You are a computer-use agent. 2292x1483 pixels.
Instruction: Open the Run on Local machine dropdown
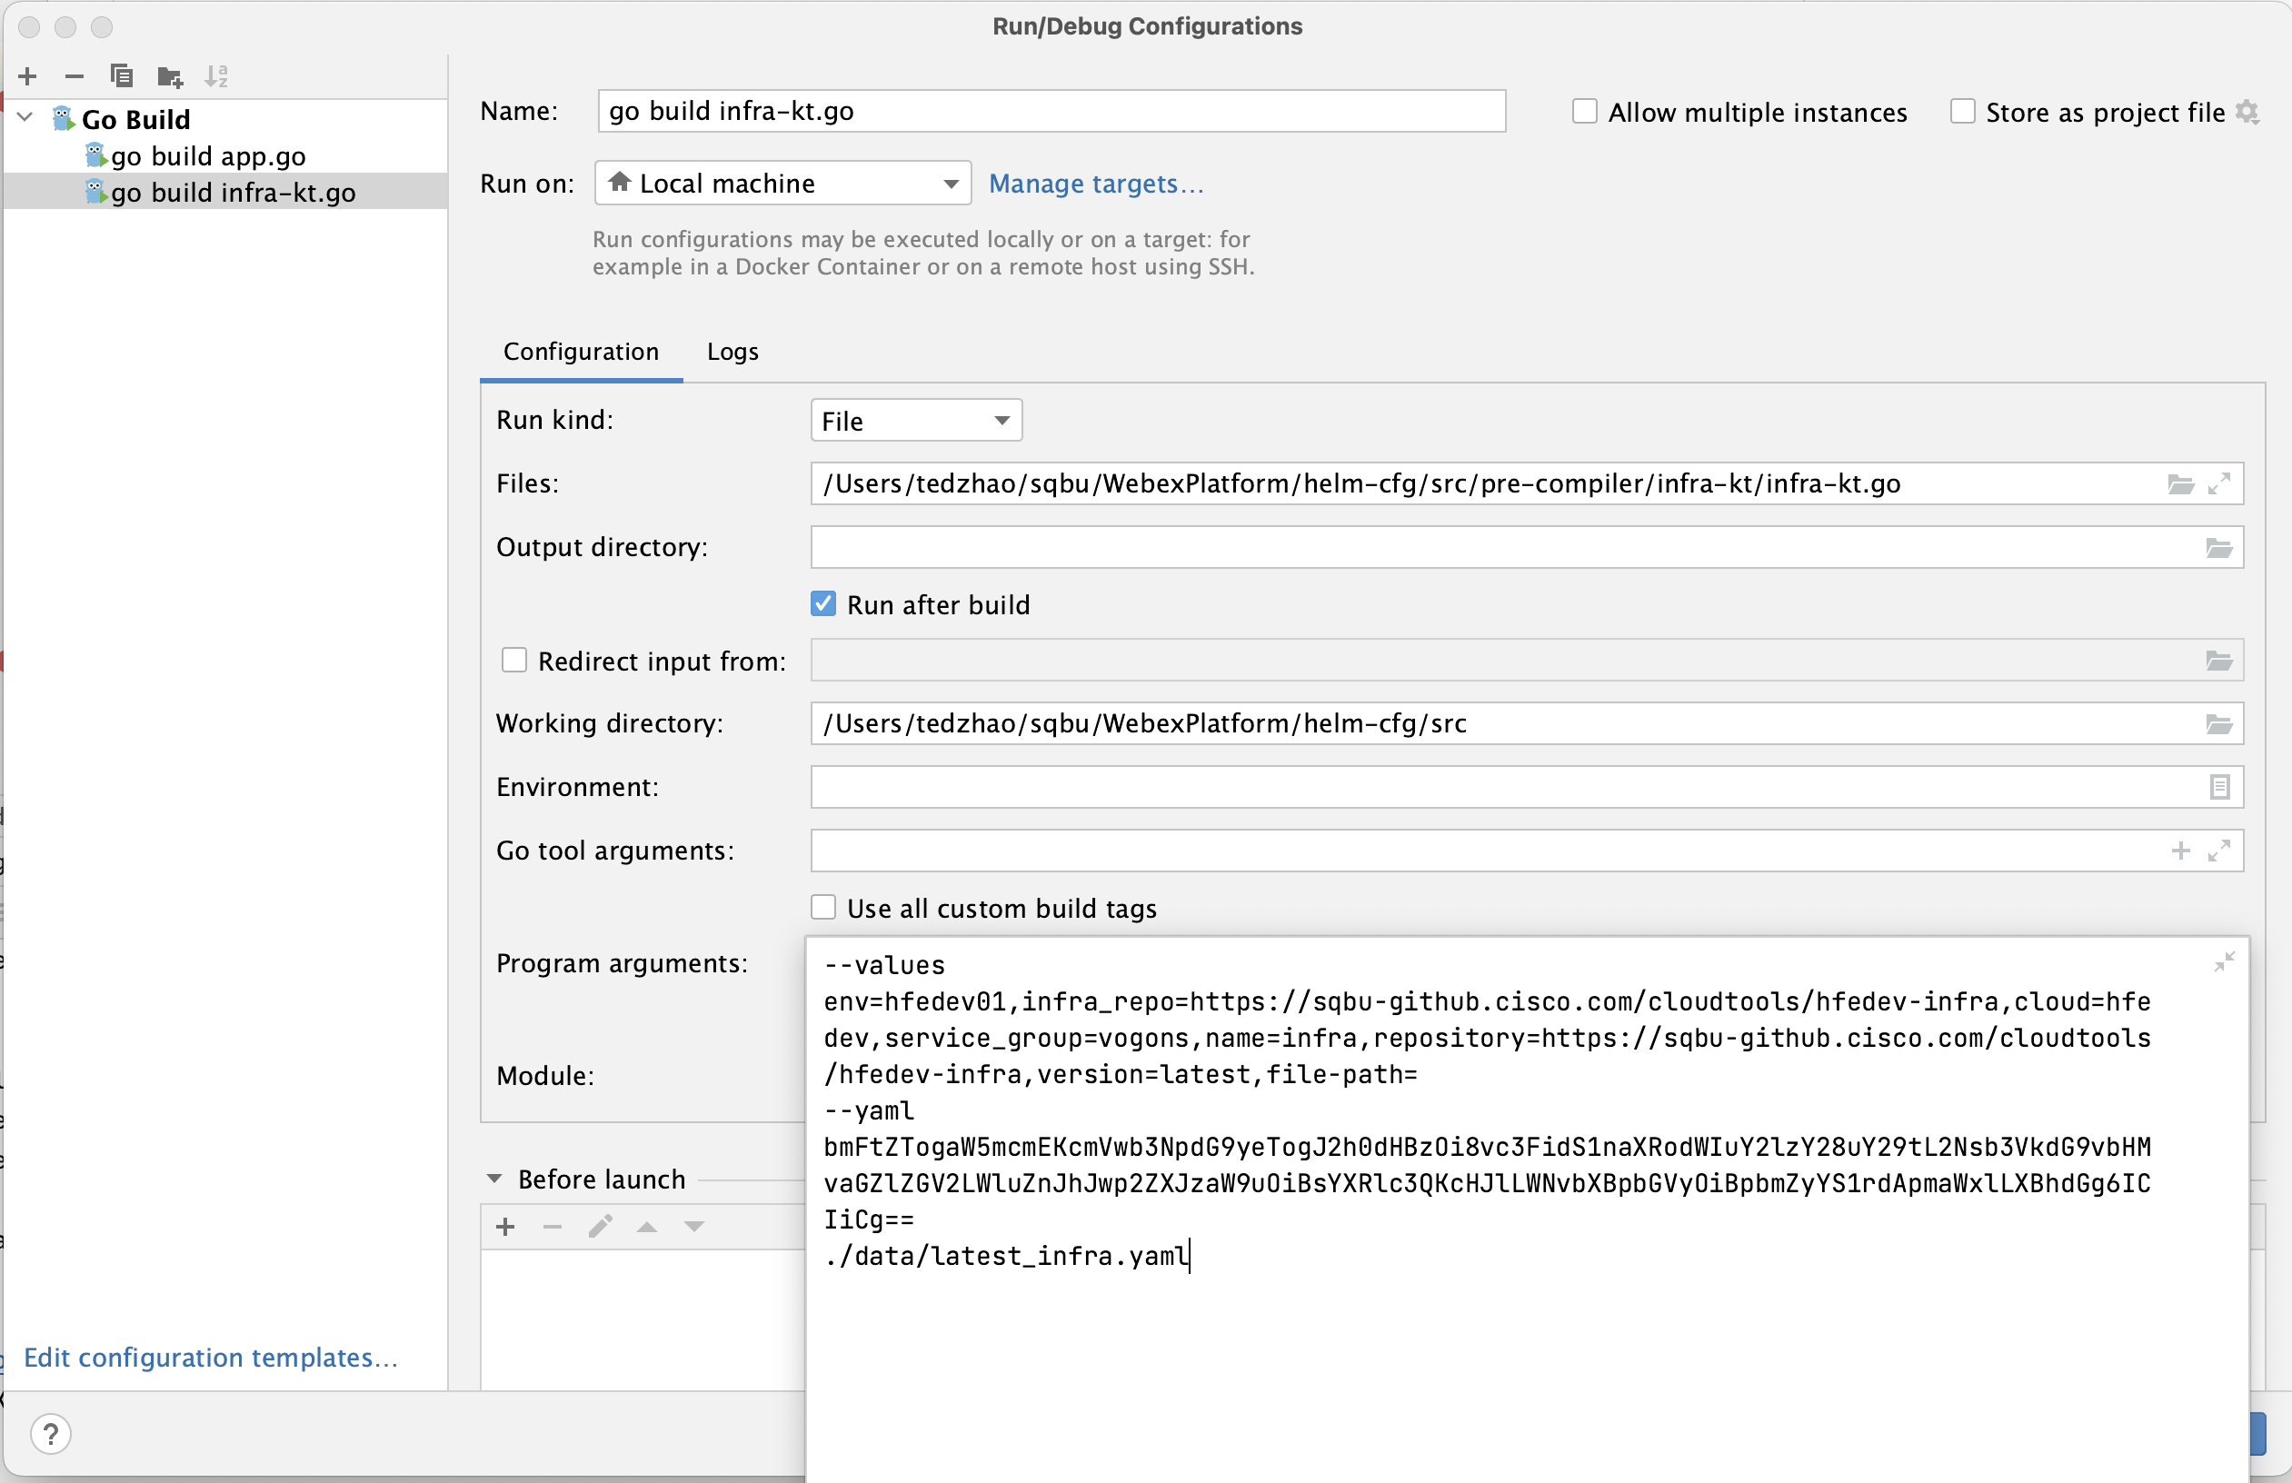[x=783, y=183]
